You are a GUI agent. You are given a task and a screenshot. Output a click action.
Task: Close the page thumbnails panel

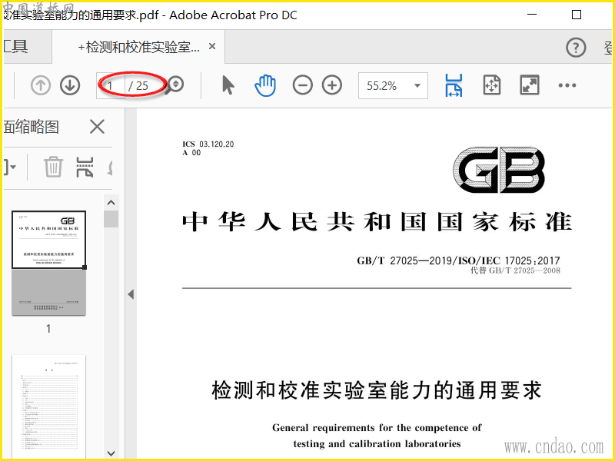97,127
